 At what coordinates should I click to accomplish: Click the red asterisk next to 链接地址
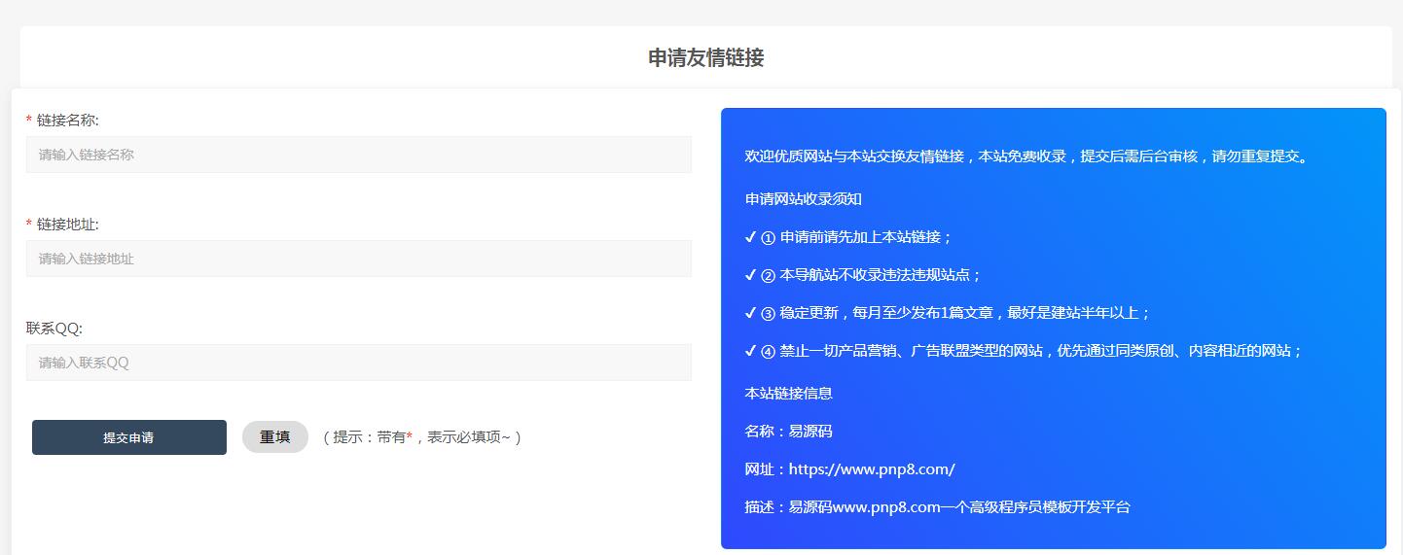(29, 225)
